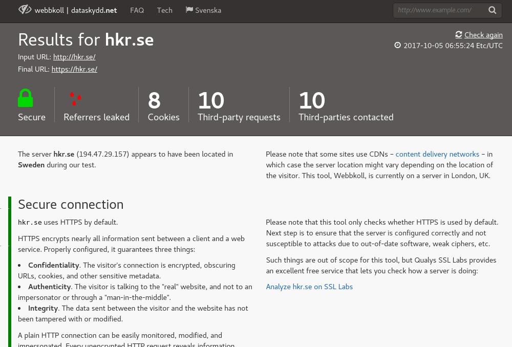Click the search magnifier icon
The image size is (512, 347).
(493, 10)
